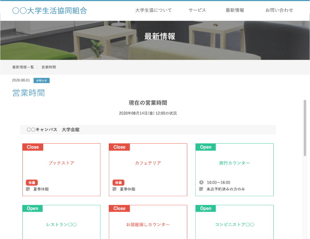Click the note icon in カフェテリア card
Image resolution: width=310 pixels, height=239 pixels.
(115, 189)
